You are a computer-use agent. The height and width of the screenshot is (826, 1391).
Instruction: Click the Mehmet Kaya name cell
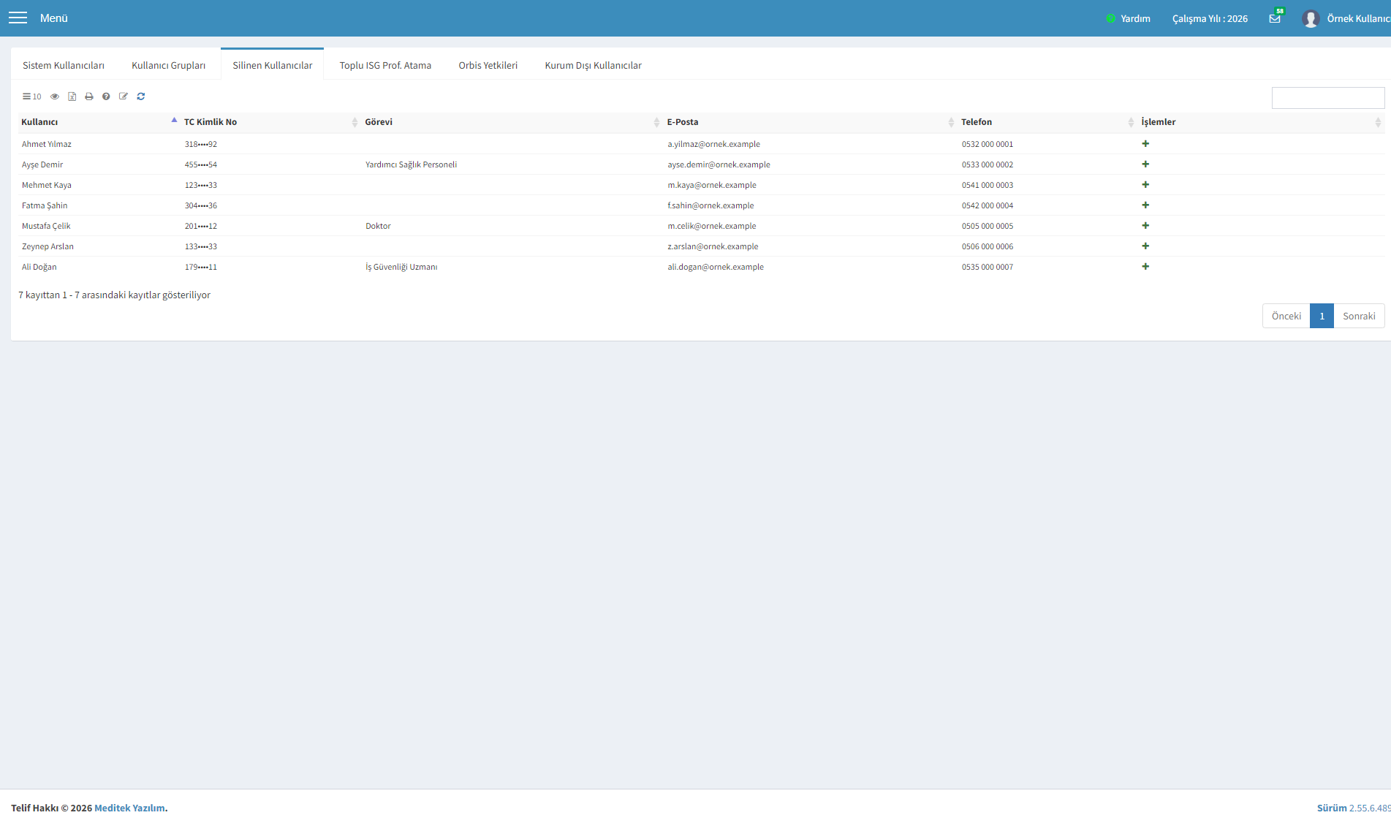pos(47,185)
